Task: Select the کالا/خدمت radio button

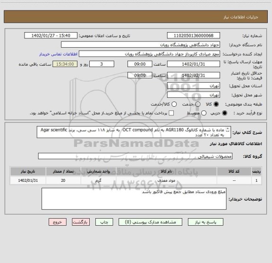Action: tap(174, 104)
